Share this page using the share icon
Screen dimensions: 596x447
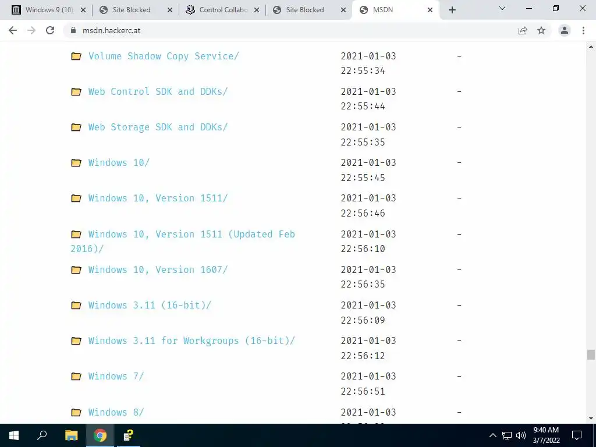pyautogui.click(x=523, y=30)
